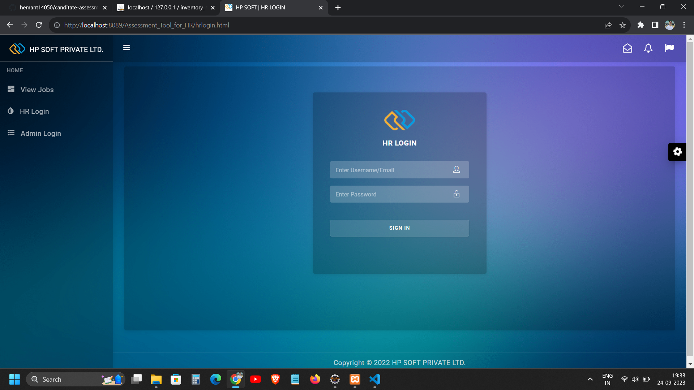Screen dimensions: 694x390
Task: Click the flag icon in header
Action: coord(669,48)
